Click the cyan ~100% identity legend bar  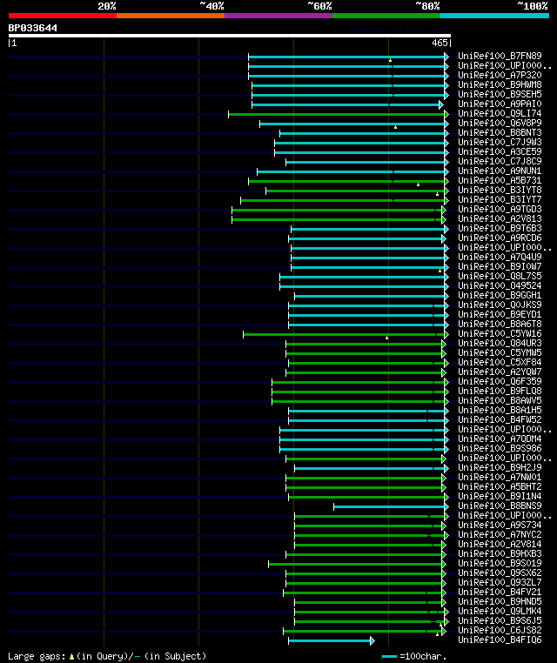coord(495,16)
